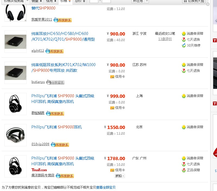This screenshot has height=191, width=217.
Task: Click 最近成交12笔 text
Action: coord(165,34)
